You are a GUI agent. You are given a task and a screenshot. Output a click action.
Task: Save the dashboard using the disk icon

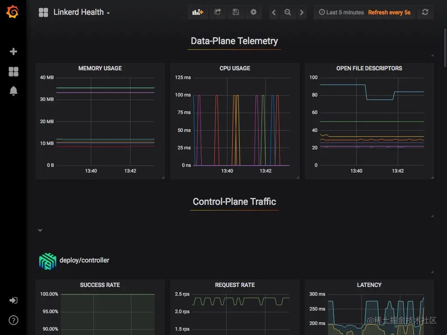pos(235,12)
